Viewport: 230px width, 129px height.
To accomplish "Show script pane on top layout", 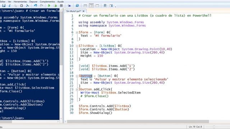I will (85, 6).
